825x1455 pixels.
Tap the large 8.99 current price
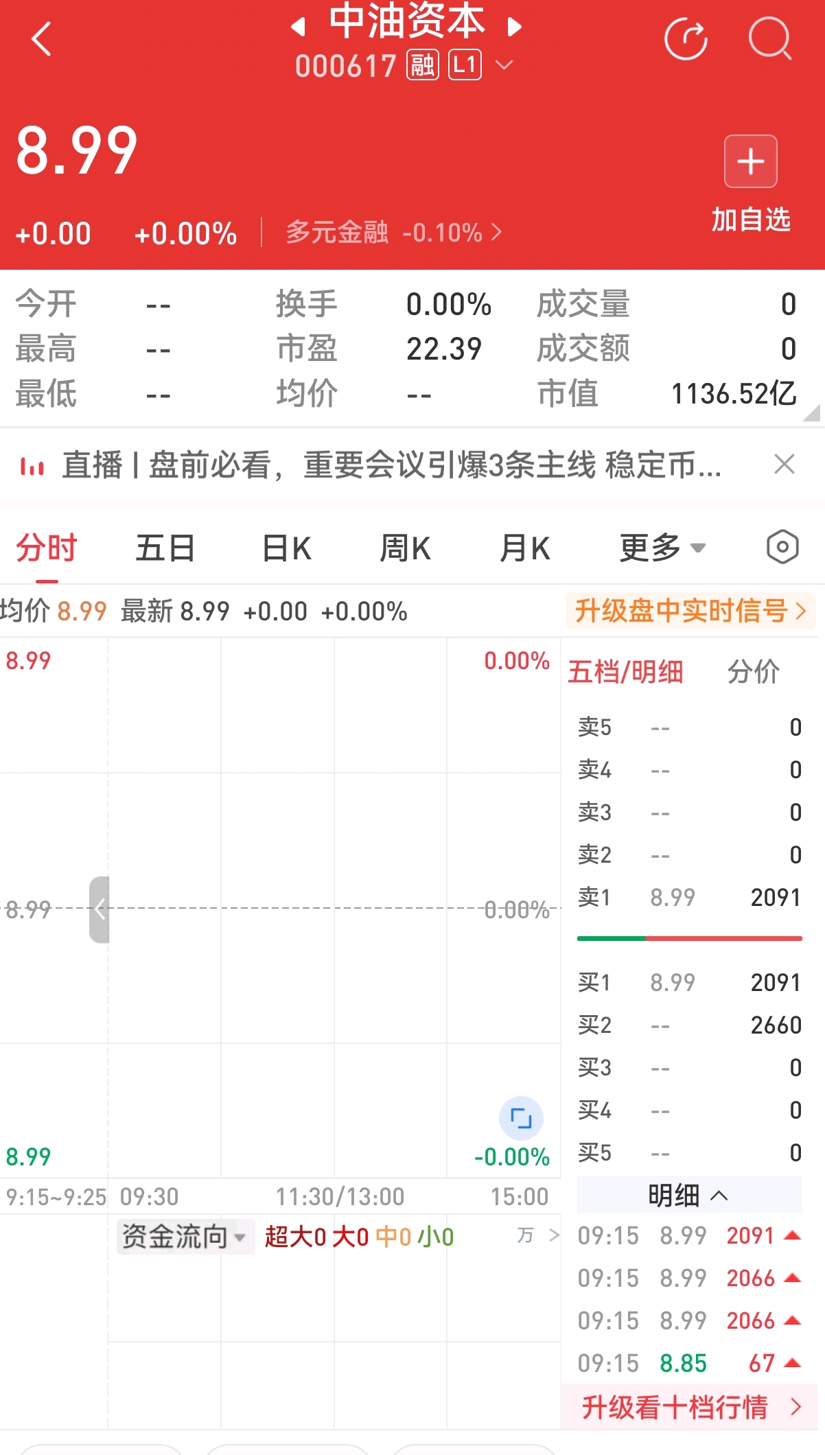[76, 151]
